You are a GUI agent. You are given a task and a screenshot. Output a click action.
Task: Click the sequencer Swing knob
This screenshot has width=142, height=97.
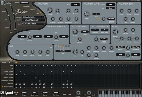[x=78, y=93]
